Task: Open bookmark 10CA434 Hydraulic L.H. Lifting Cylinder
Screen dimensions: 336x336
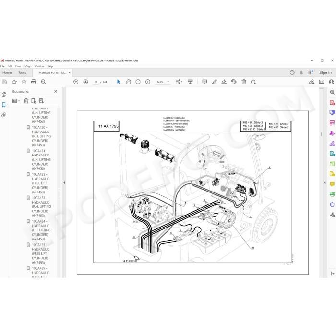Action: [41, 230]
